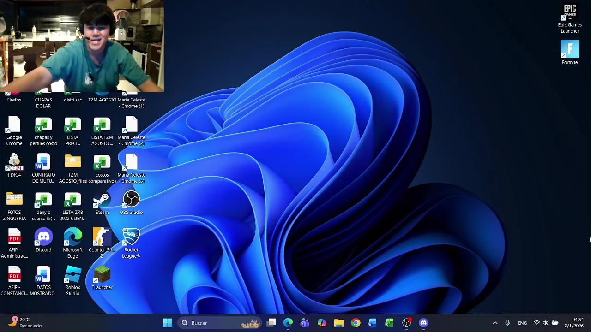
Task: Click the 'Firefox' shortcut label
Action: (x=14, y=100)
